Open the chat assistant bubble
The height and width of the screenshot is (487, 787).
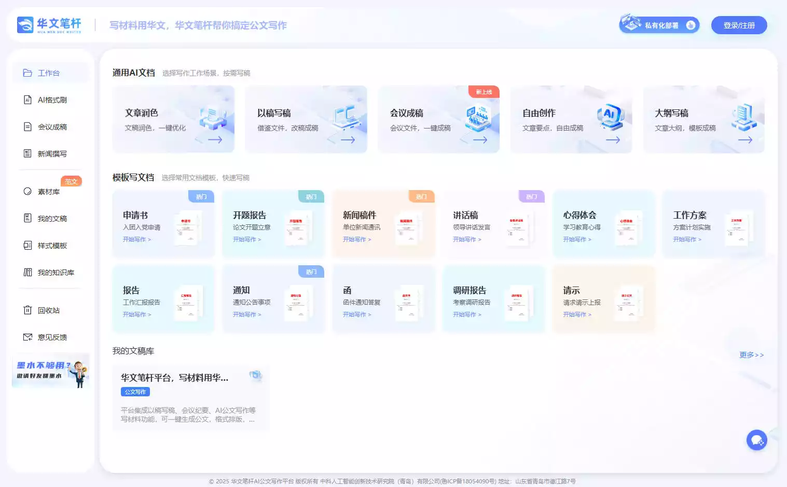pos(756,439)
